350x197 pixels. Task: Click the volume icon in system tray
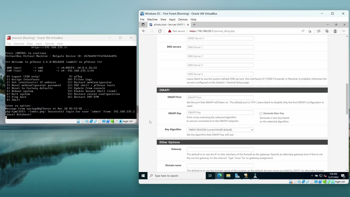click(325, 176)
